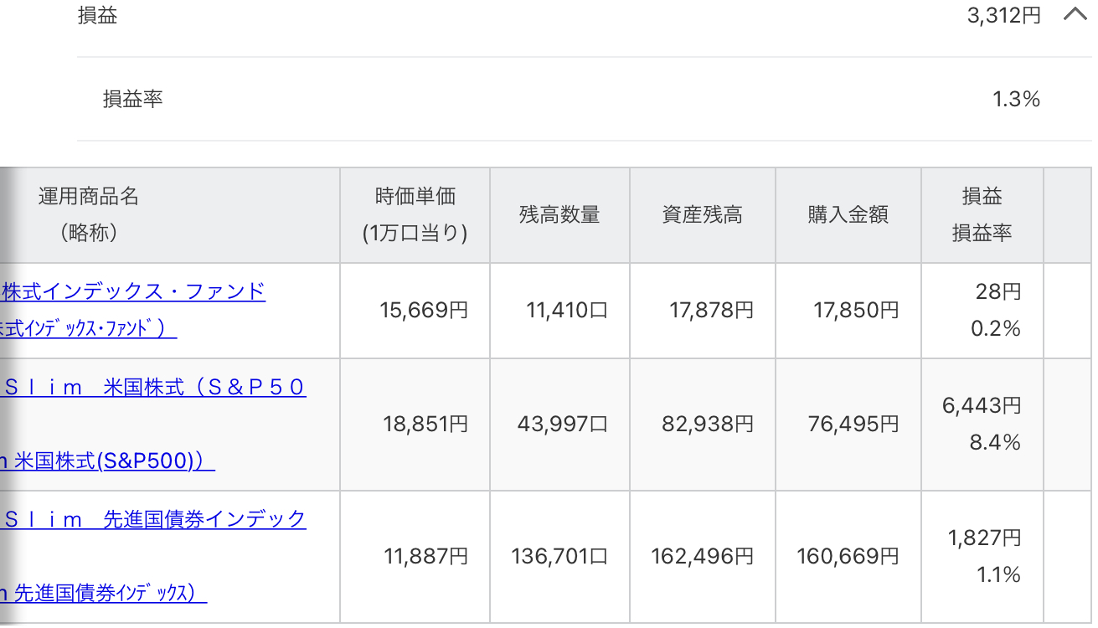Open the Slim 先進国債券インデック fund link
Viewport: 1098px width, 628px height.
click(155, 519)
